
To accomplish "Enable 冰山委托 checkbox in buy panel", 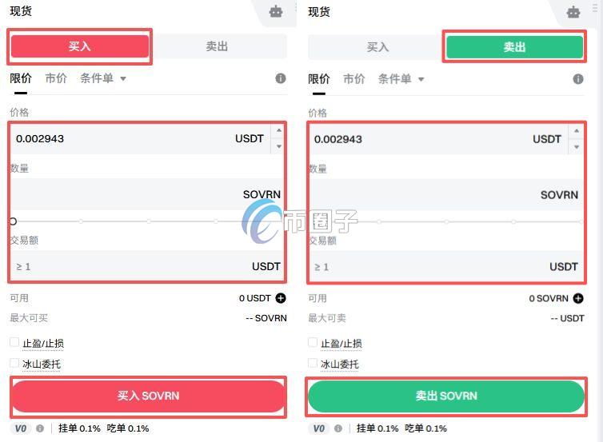I will coord(14,363).
